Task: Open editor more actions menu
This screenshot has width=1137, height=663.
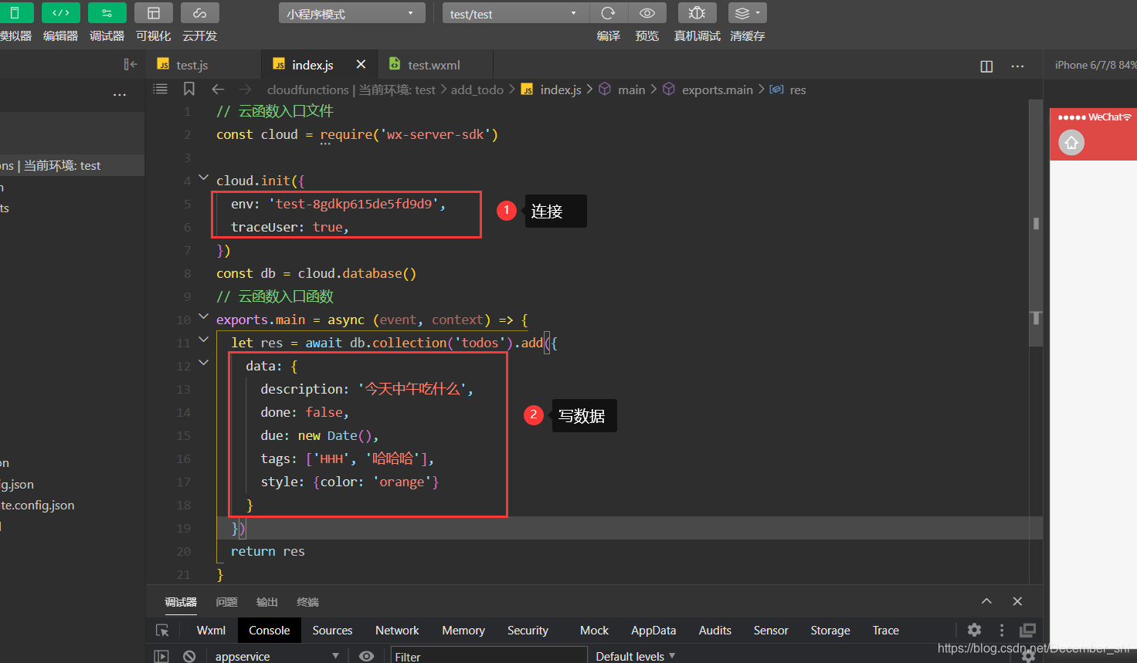Action: tap(1017, 66)
